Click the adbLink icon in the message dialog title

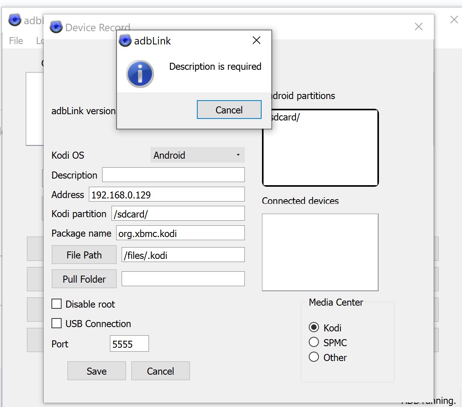pos(125,41)
